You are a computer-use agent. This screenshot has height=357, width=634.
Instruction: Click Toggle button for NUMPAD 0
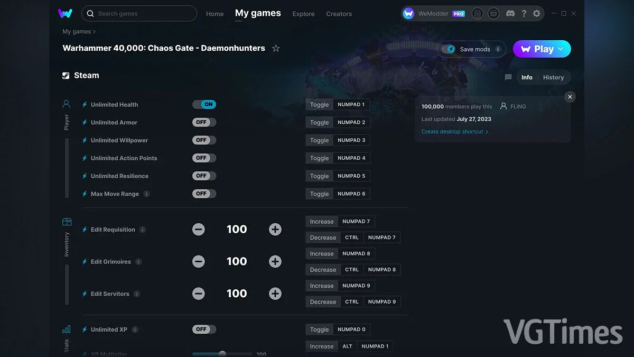coord(320,329)
